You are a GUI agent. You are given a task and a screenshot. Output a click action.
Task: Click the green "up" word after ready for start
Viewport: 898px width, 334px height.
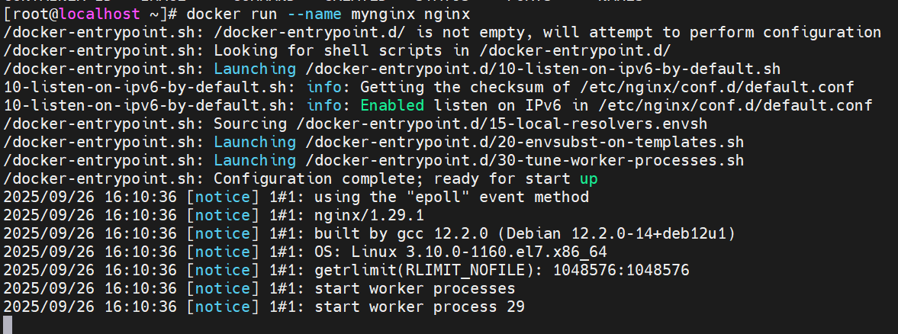(589, 179)
